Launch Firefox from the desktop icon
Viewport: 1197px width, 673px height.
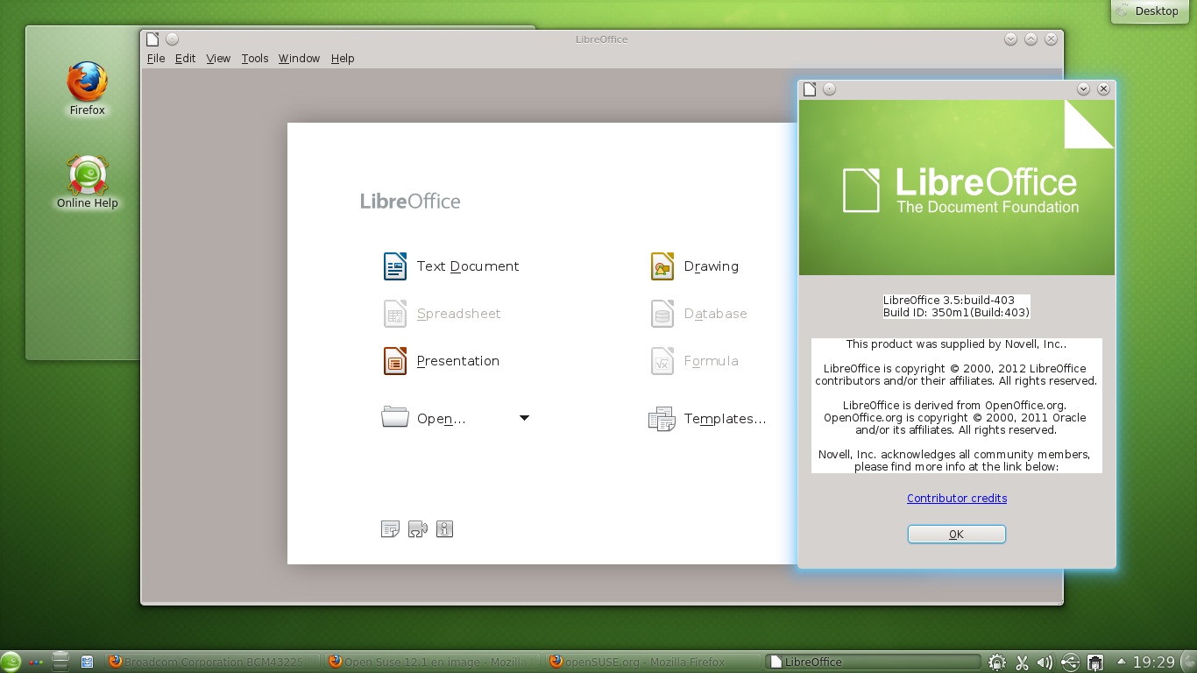pos(88,88)
